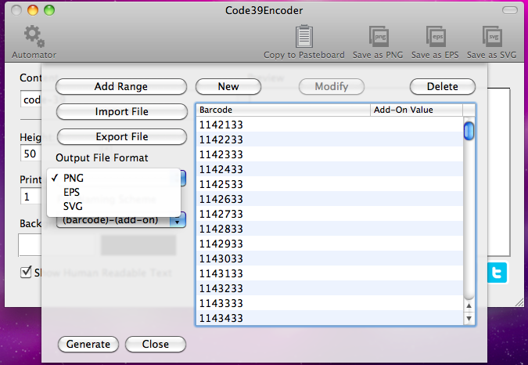Sort by Barcode column header
The width and height of the screenshot is (528, 365).
(x=283, y=110)
